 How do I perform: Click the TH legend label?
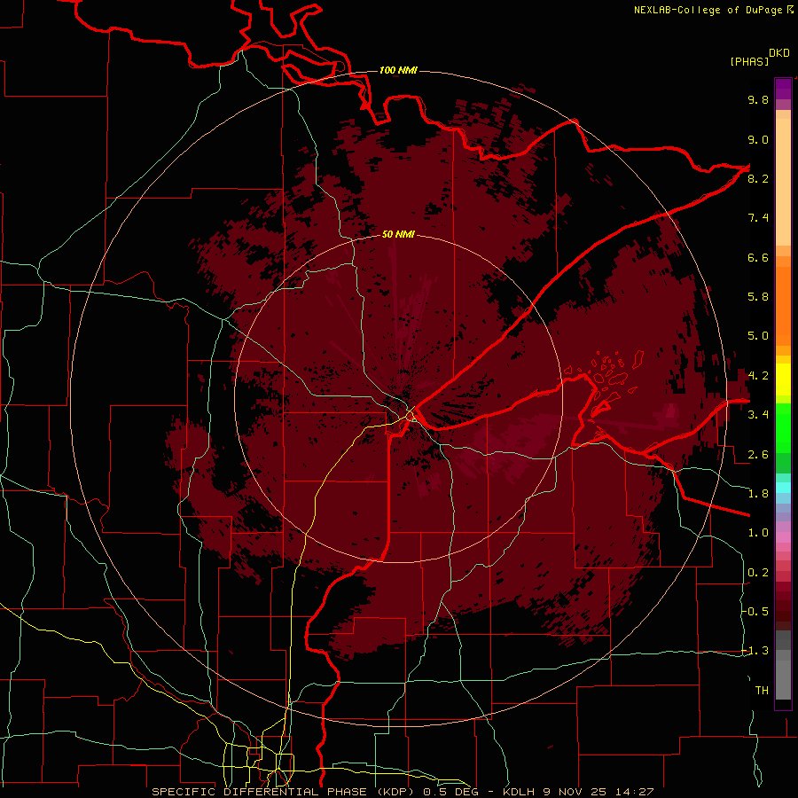[762, 691]
